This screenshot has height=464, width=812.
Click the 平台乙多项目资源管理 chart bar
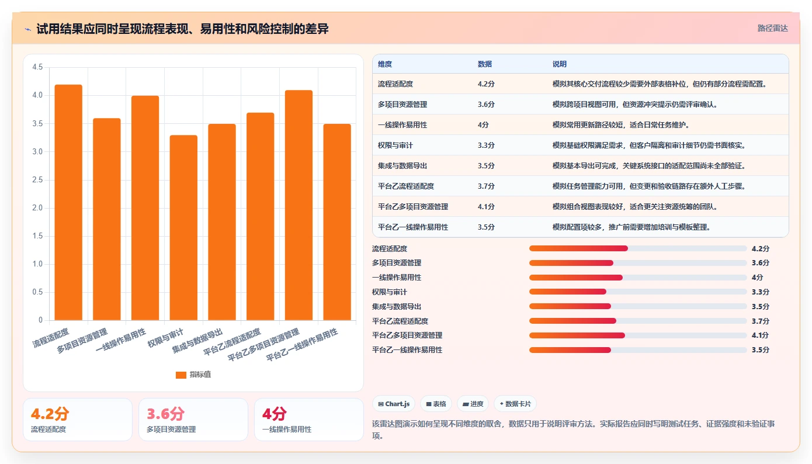pos(299,205)
